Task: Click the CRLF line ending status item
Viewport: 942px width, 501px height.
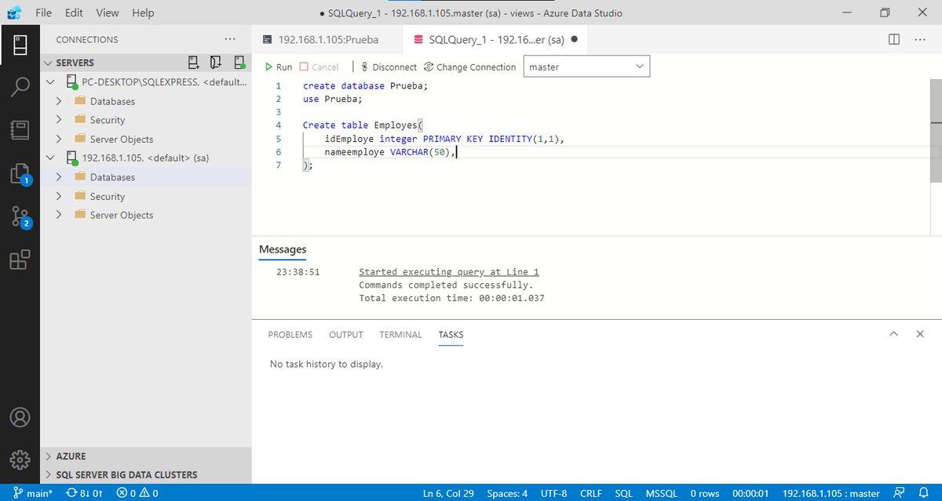Action: click(591, 493)
